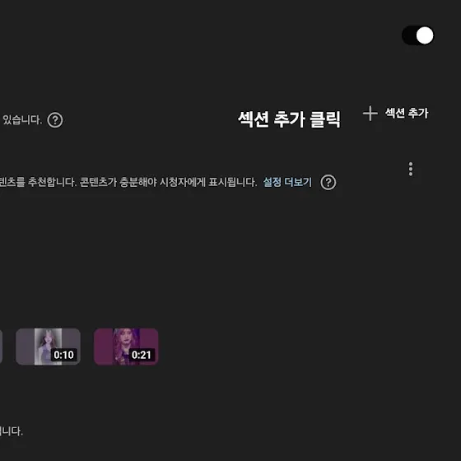Click the 0:10 duration badge
The height and width of the screenshot is (461, 461).
64,355
